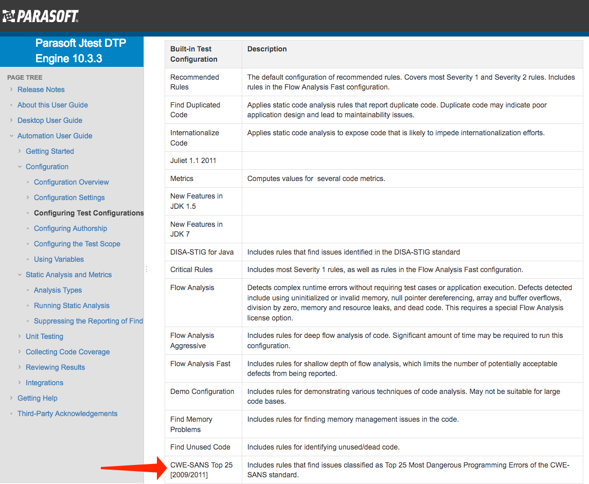
Task: Open Configuration page
Action: pyautogui.click(x=47, y=166)
